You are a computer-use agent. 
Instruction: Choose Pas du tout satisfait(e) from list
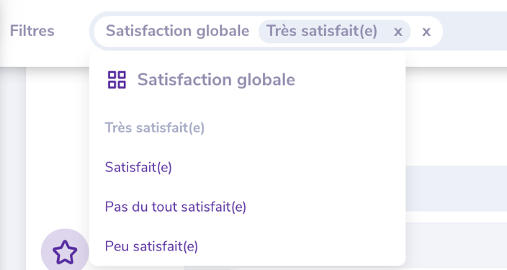click(176, 207)
